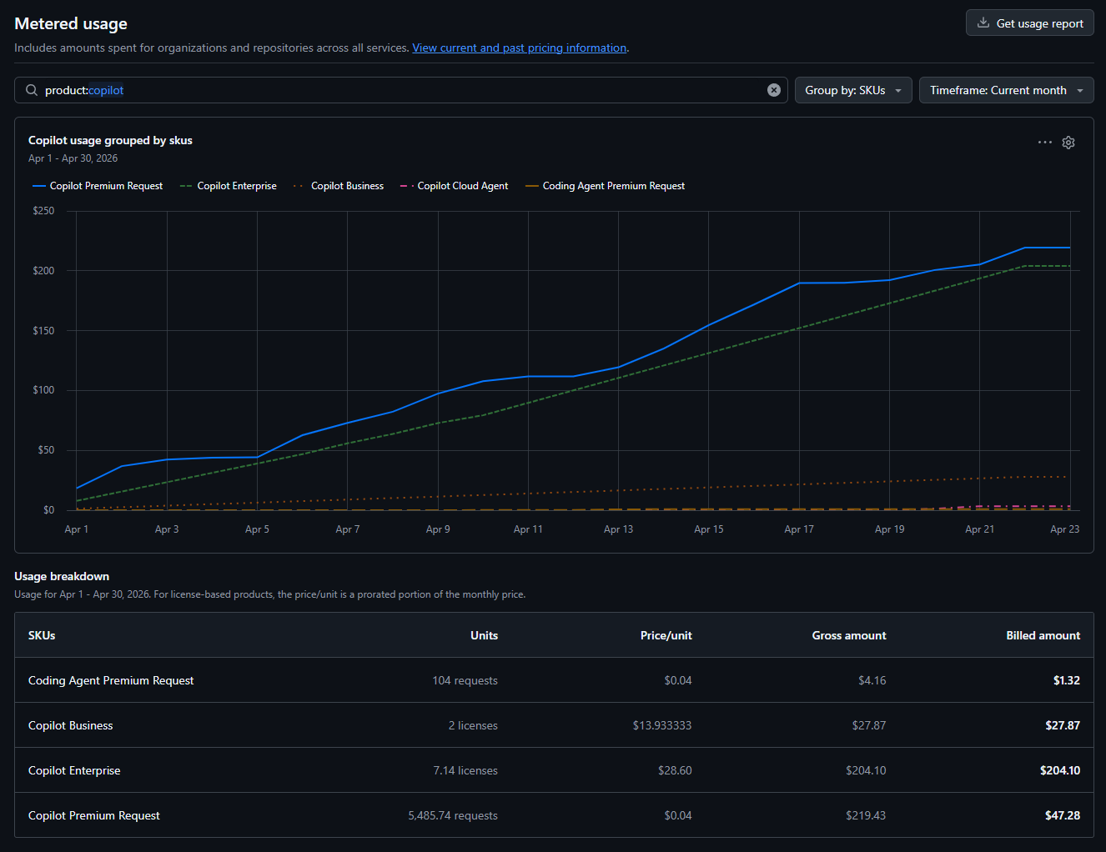
Task: Click the $47.28 billed amount cell
Action: tap(1063, 815)
